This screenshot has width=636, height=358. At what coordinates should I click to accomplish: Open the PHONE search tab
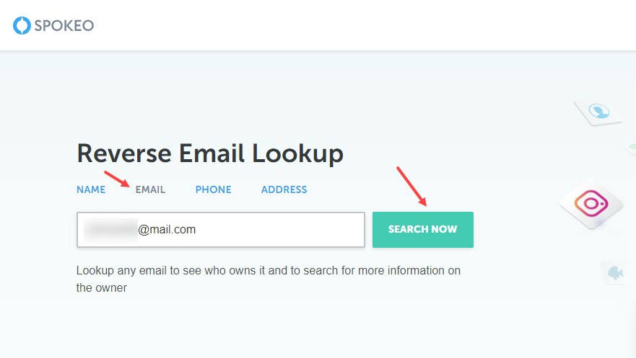(214, 189)
